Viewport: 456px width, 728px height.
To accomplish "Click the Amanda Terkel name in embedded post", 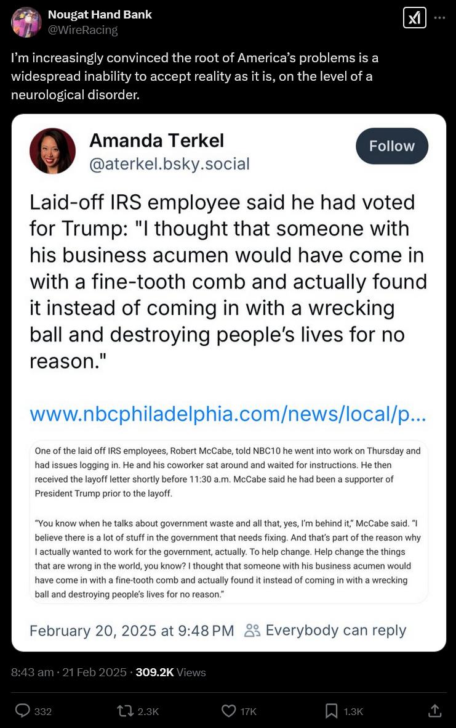I will click(156, 141).
